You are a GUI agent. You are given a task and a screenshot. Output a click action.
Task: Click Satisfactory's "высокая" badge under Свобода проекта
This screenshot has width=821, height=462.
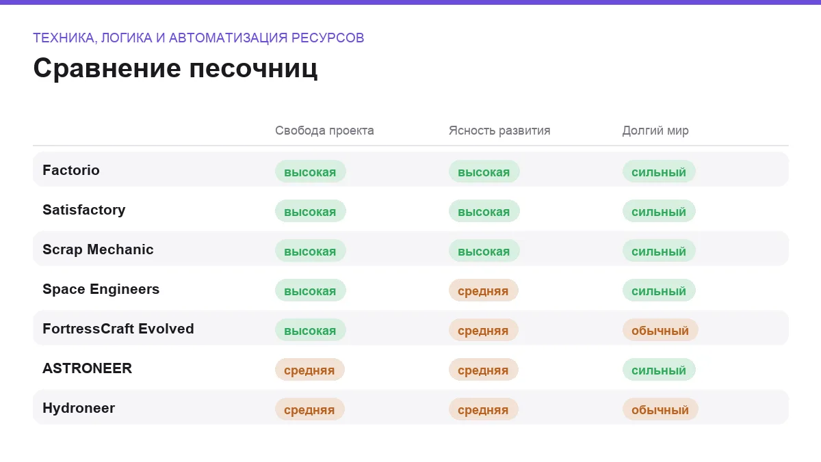click(311, 211)
